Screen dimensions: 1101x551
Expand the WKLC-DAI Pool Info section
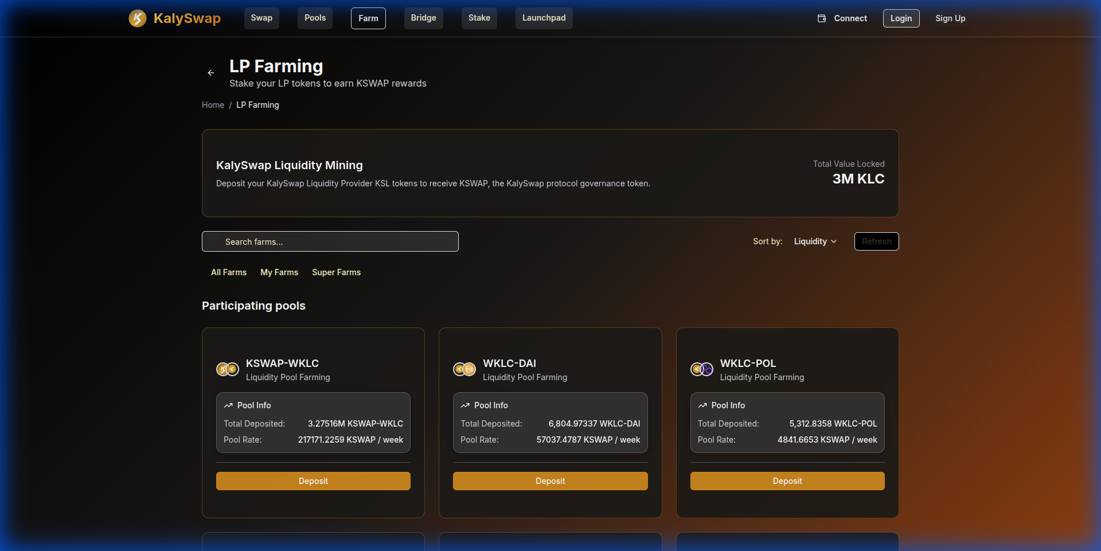(x=491, y=405)
